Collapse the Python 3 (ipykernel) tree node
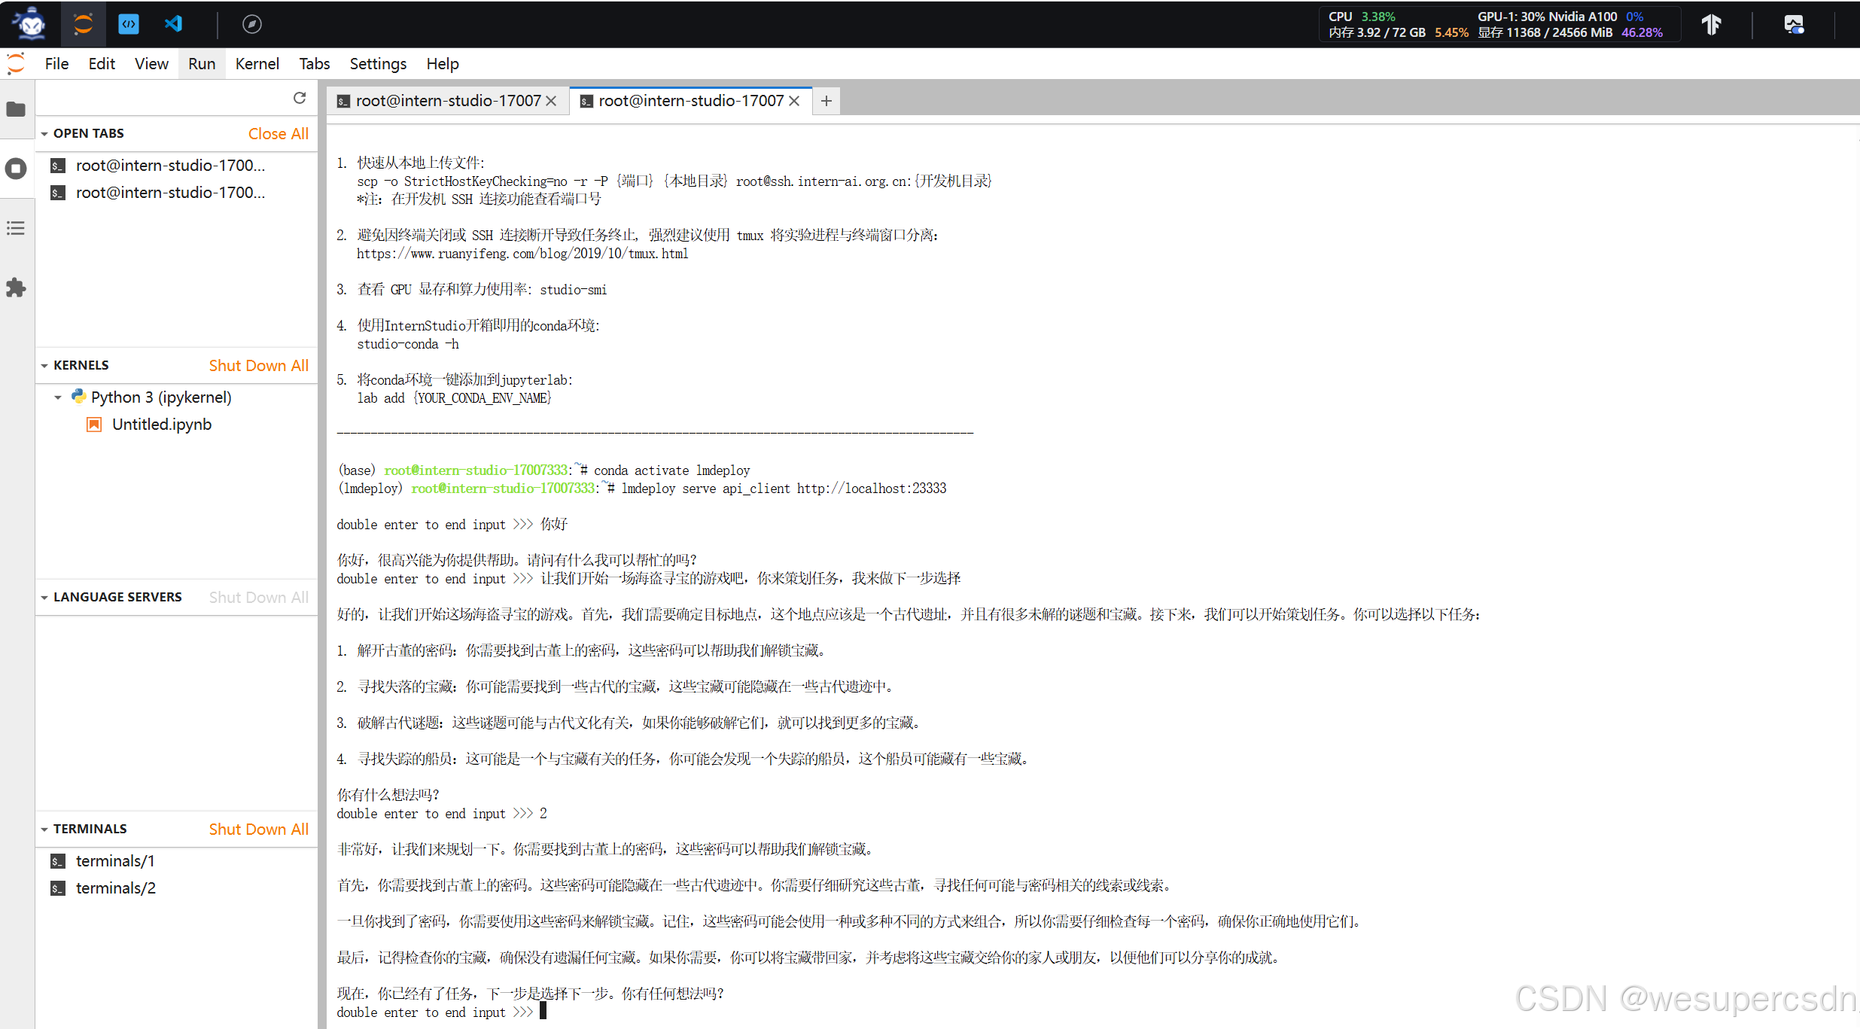Image resolution: width=1860 pixels, height=1029 pixels. pos(58,397)
